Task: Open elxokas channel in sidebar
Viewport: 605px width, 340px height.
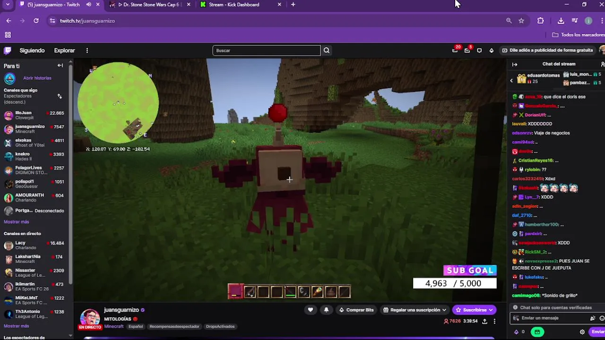Action: [x=34, y=143]
